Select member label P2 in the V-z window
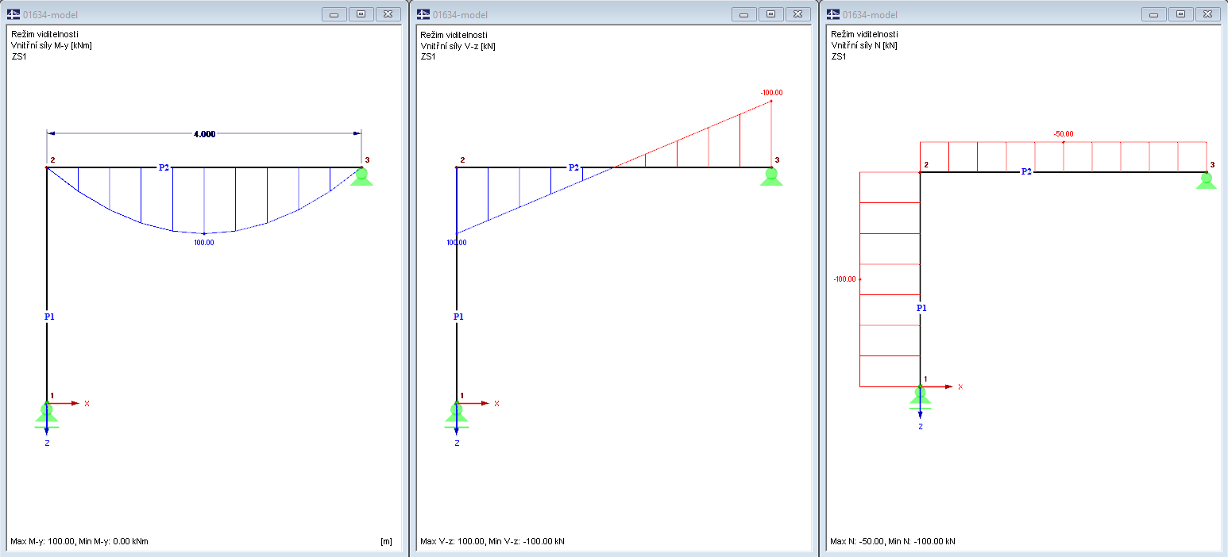This screenshot has height=557, width=1228. click(x=573, y=167)
